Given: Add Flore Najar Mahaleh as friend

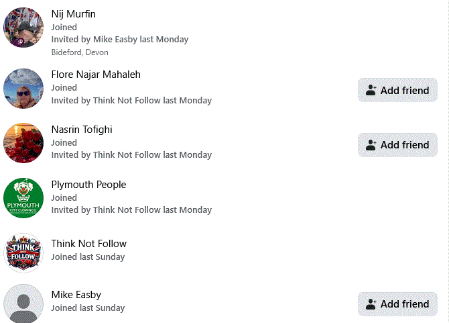Looking at the screenshot, I should [x=397, y=90].
